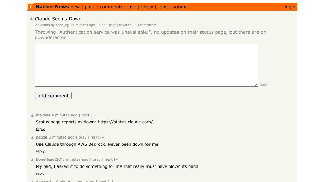The width and height of the screenshot is (324, 182).
Task: Open Hacker News home link
Action: click(52, 7)
